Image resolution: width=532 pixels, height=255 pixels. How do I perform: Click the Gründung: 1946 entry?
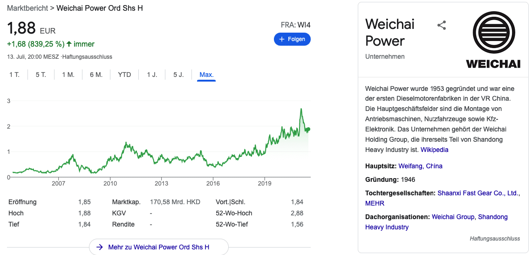coord(390,179)
